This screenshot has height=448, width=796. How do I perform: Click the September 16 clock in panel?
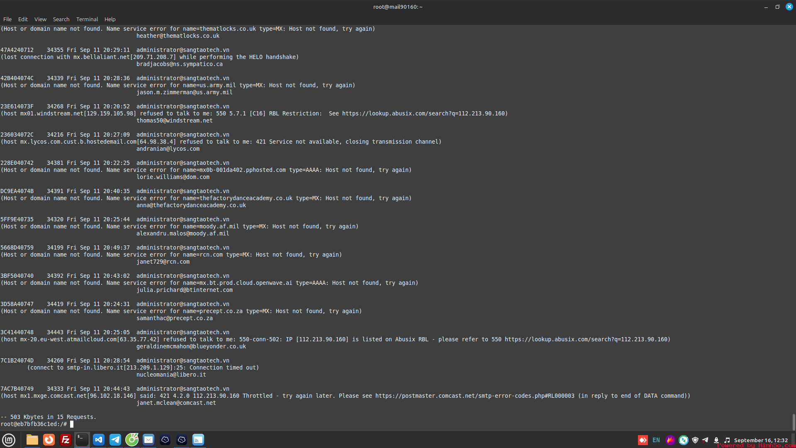pos(761,440)
